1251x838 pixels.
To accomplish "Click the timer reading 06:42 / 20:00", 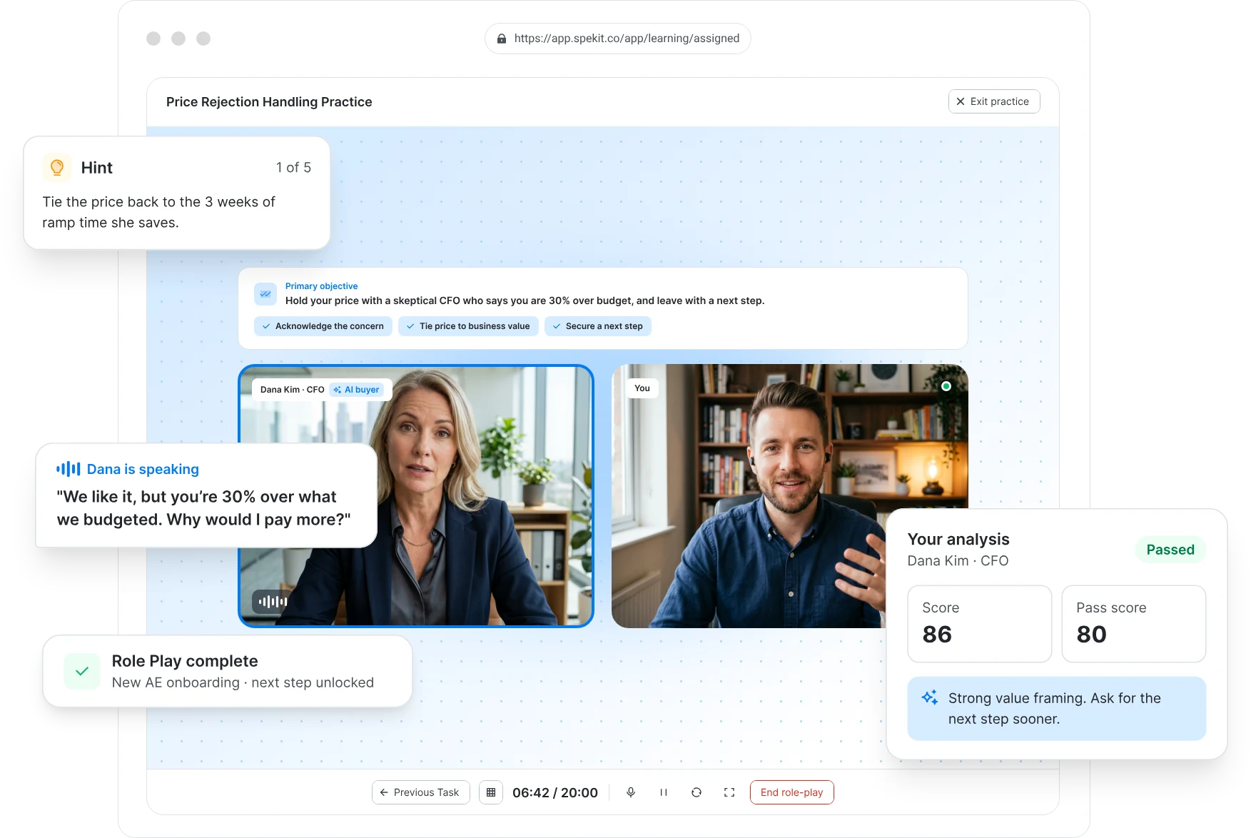I will (x=555, y=792).
